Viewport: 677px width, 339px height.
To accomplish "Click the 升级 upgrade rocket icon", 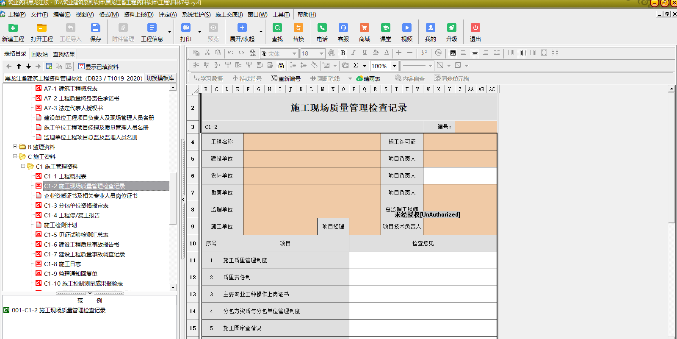I will point(451,28).
